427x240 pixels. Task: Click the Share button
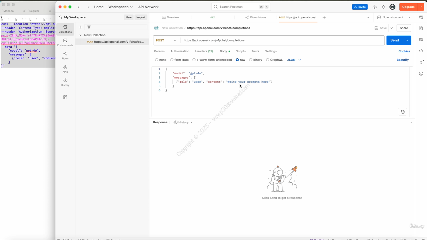404,28
